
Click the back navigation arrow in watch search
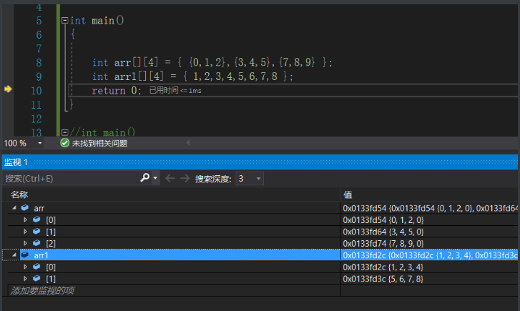[170, 178]
